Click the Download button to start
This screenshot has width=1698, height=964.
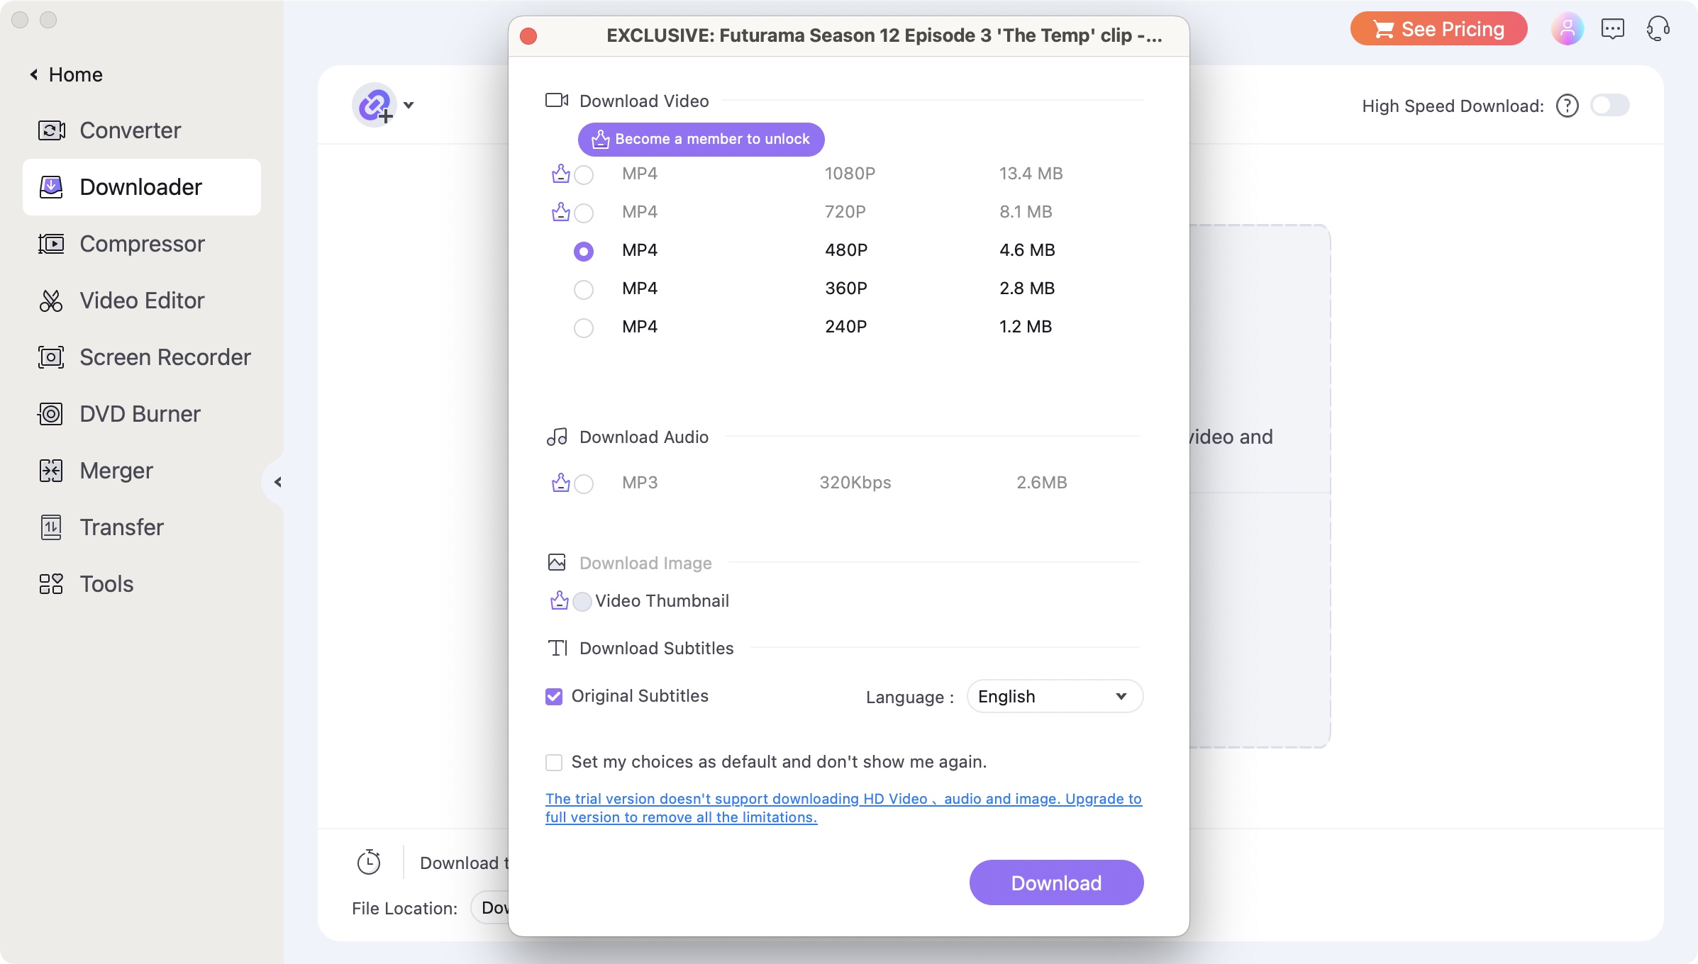[1055, 882]
